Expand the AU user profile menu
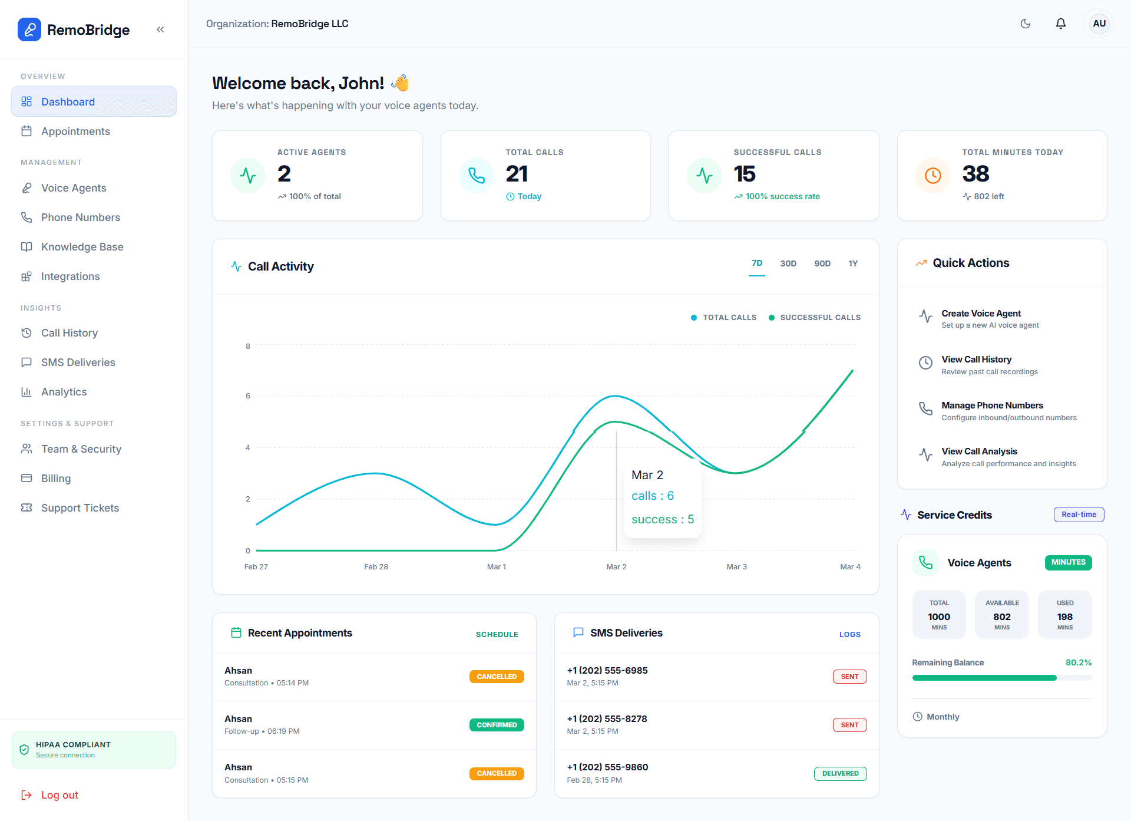This screenshot has height=821, width=1131. pyautogui.click(x=1099, y=24)
